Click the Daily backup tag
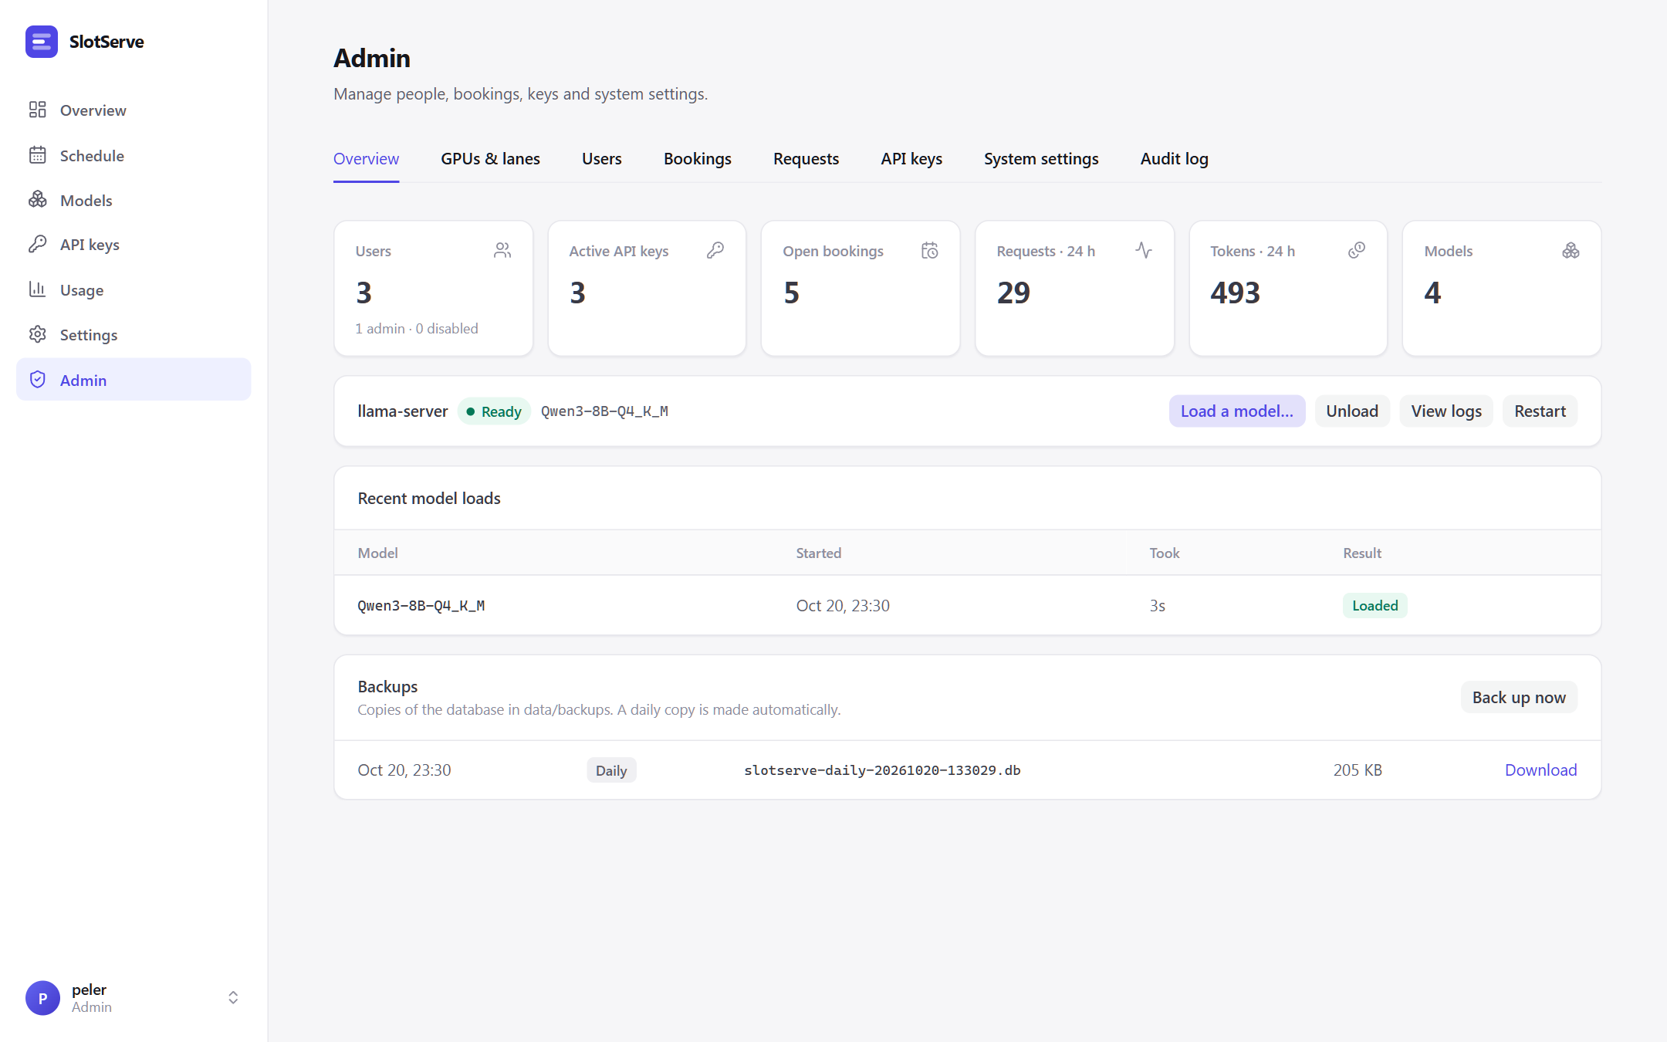Image resolution: width=1667 pixels, height=1042 pixels. (611, 770)
